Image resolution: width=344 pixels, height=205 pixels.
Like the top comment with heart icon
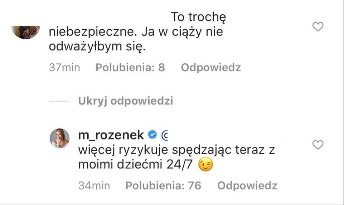[318, 26]
